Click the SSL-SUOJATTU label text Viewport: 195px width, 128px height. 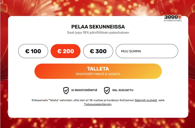(x=123, y=90)
